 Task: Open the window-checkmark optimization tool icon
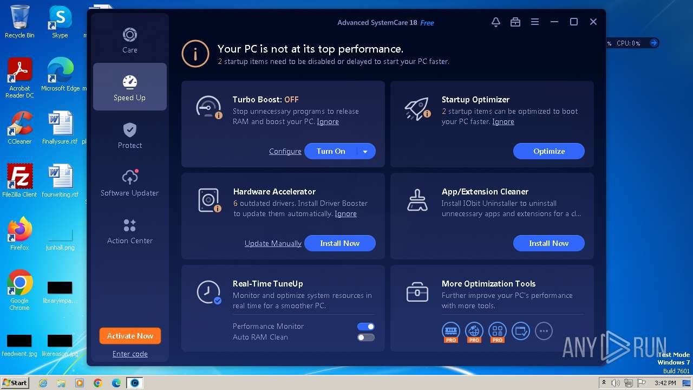pyautogui.click(x=521, y=330)
